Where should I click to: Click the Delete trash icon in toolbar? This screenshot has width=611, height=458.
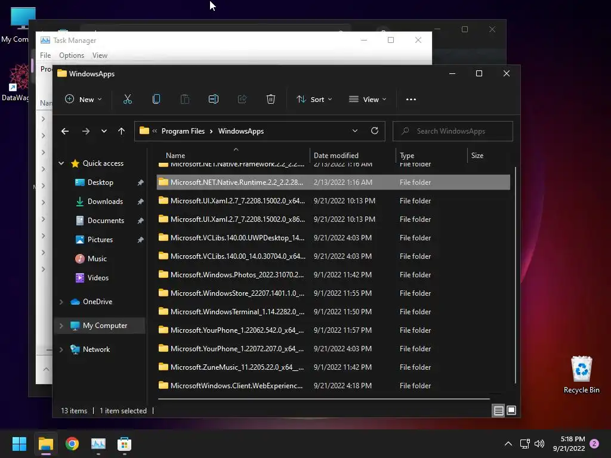coord(271,100)
